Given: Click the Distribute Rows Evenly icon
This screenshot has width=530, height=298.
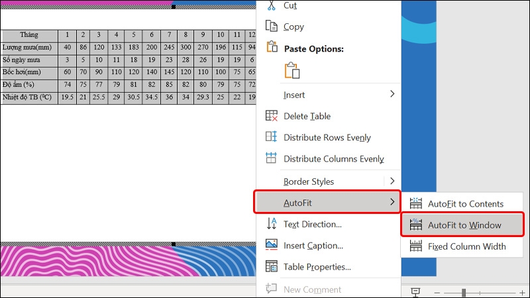Looking at the screenshot, I should (271, 137).
